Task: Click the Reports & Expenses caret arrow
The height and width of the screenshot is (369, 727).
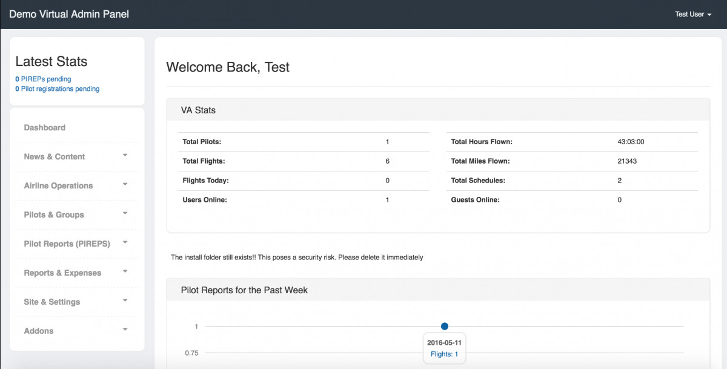Action: tap(125, 272)
